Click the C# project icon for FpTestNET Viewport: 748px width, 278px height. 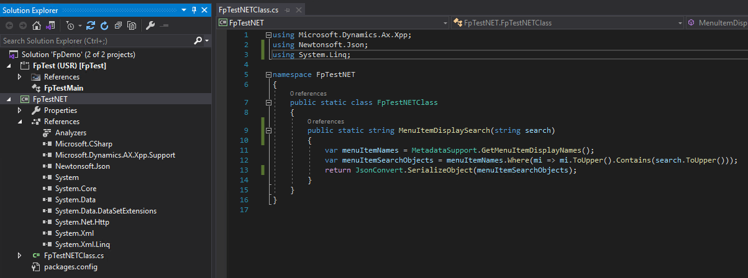[25, 99]
